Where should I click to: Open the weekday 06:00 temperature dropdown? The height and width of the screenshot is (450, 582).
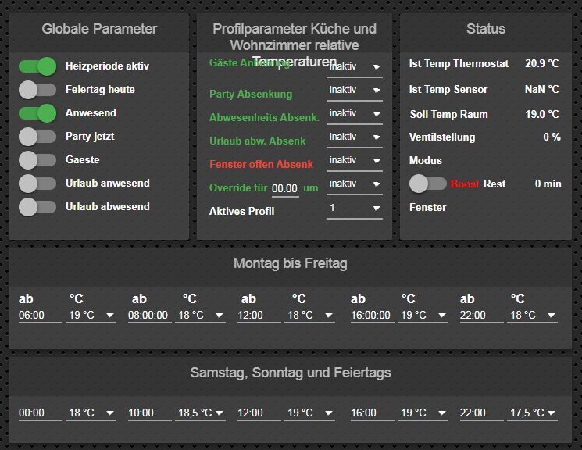(91, 316)
